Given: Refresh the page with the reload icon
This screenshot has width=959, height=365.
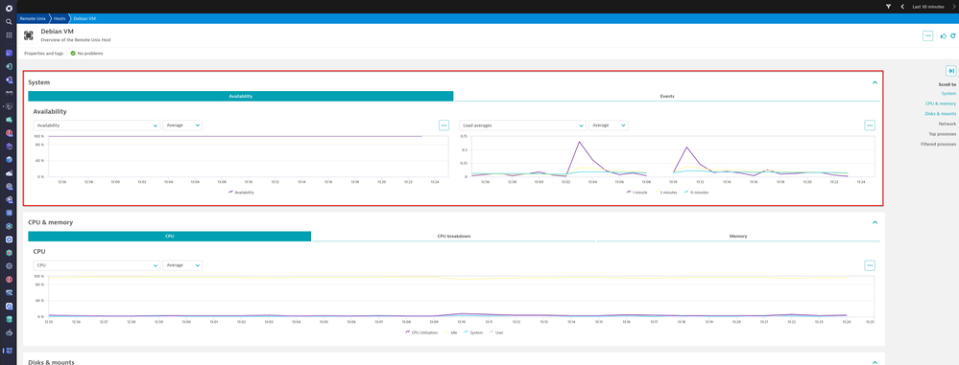Looking at the screenshot, I should pos(952,36).
